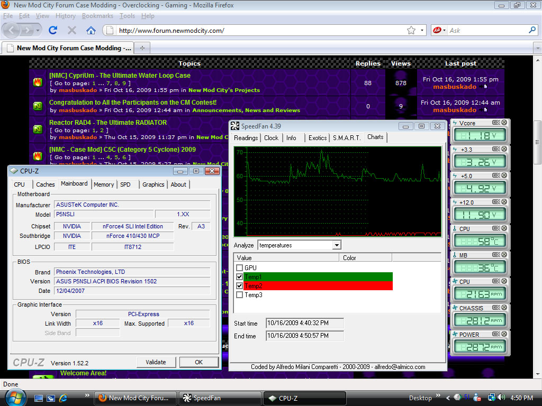Close the Vcore gadget with its X icon

pyautogui.click(x=504, y=123)
